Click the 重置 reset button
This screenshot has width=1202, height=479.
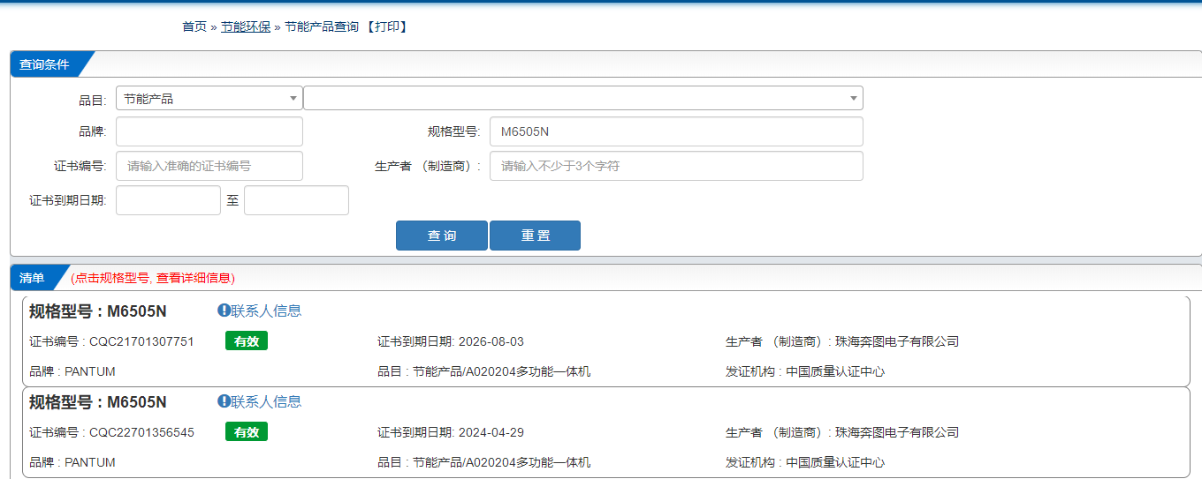tap(535, 236)
